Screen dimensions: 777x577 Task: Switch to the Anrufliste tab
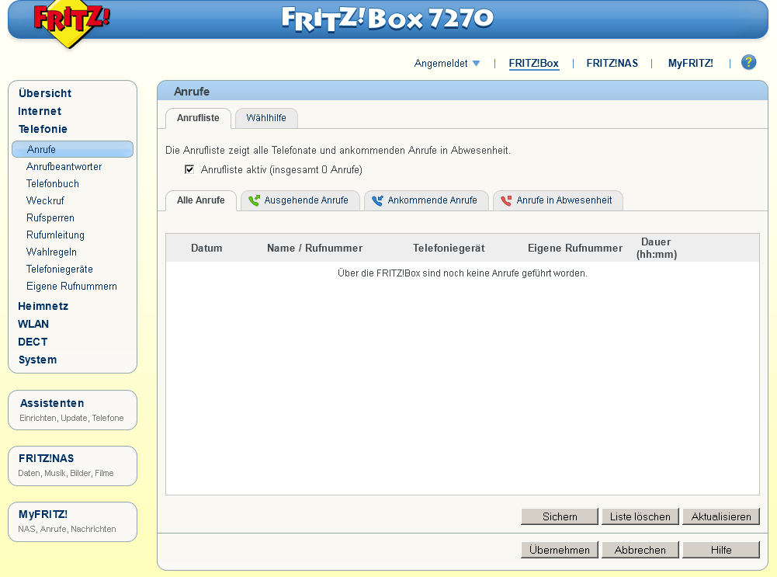pos(198,118)
